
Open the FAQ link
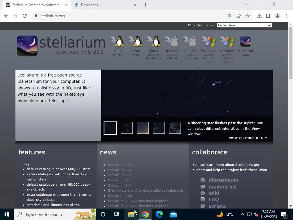tap(214, 199)
